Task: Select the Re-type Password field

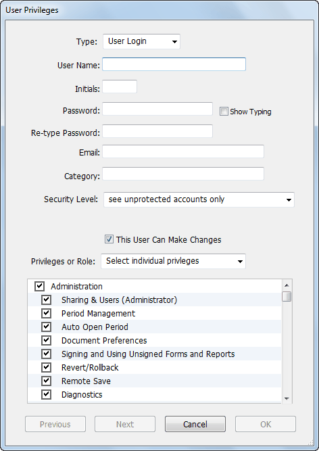Action: (157, 131)
